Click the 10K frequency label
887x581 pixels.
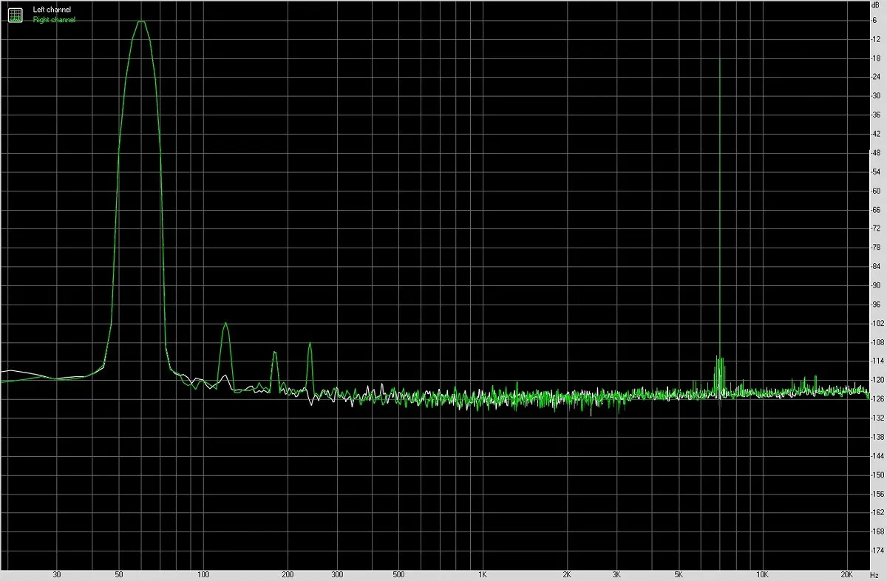pyautogui.click(x=761, y=574)
